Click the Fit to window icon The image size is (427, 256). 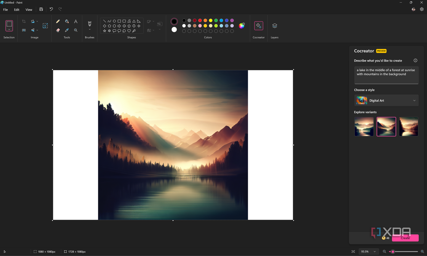(353, 252)
